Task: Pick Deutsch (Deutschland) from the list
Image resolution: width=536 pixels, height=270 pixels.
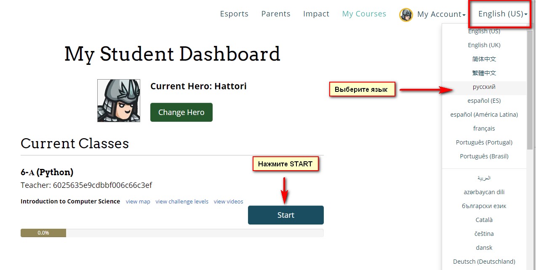Action: point(484,262)
